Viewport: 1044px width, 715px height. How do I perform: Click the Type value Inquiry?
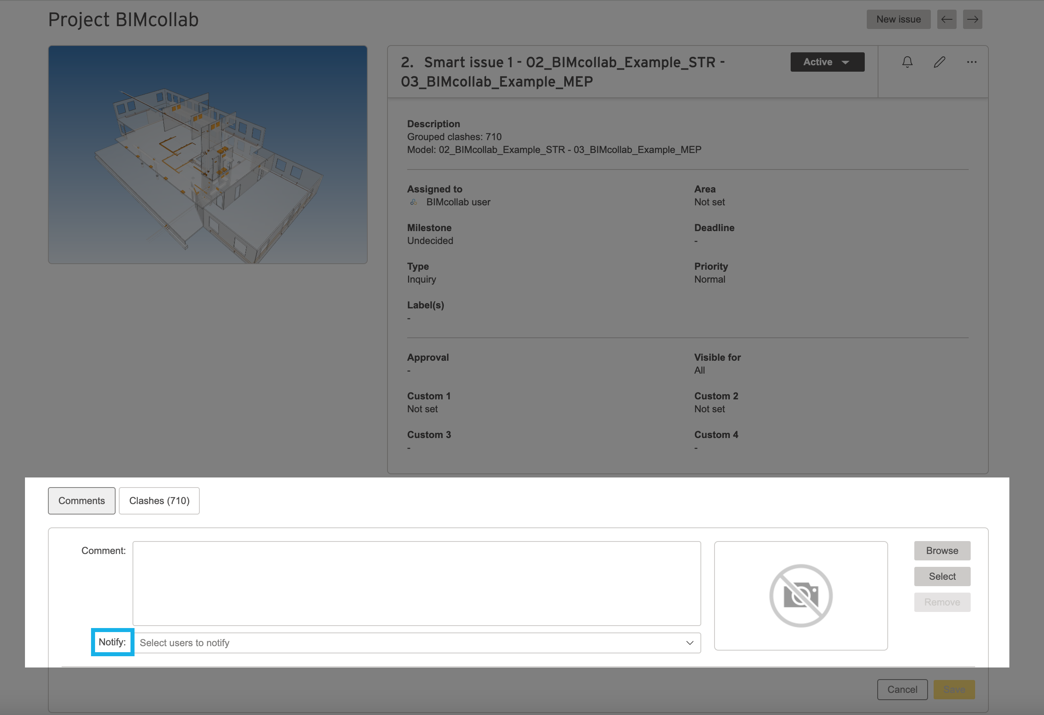click(421, 279)
